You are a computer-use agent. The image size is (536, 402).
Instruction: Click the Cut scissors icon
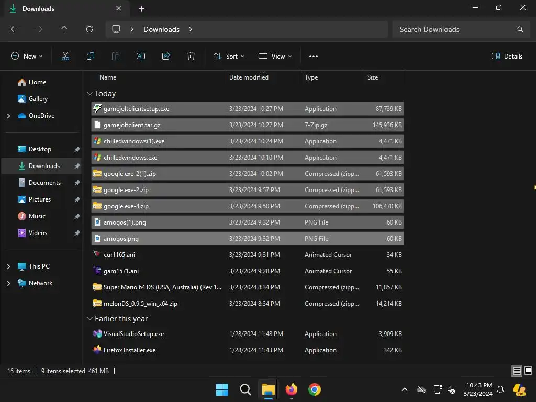65,57
